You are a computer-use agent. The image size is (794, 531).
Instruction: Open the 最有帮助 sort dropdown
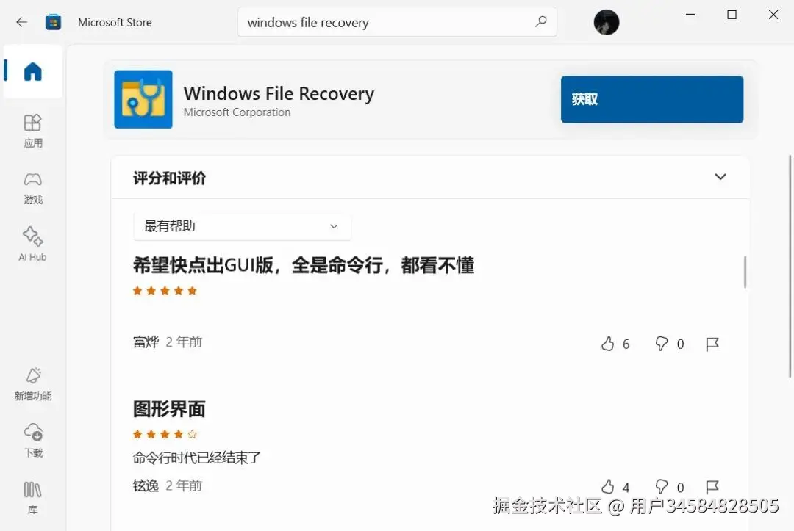(x=242, y=226)
